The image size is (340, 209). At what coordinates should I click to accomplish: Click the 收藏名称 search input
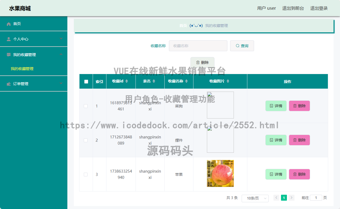point(198,46)
